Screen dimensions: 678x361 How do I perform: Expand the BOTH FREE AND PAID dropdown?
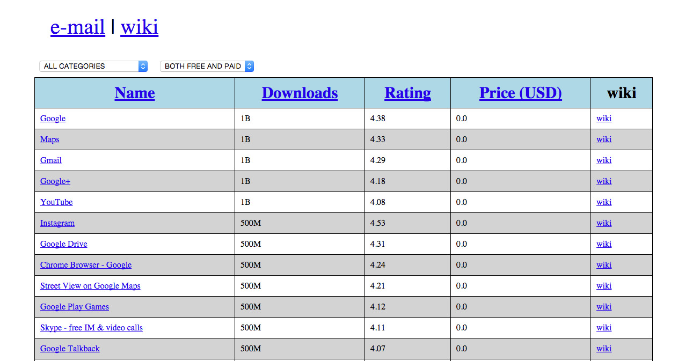pos(207,66)
